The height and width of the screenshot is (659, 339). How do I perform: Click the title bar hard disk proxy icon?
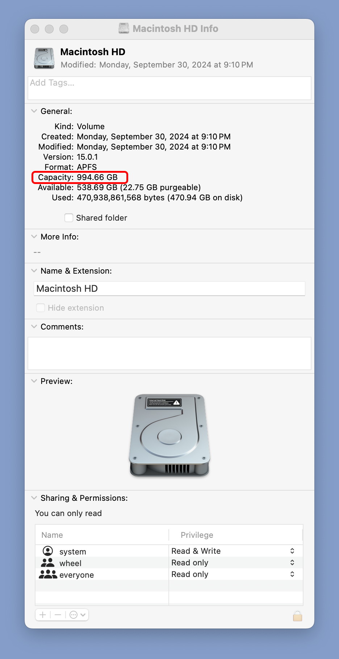(124, 28)
